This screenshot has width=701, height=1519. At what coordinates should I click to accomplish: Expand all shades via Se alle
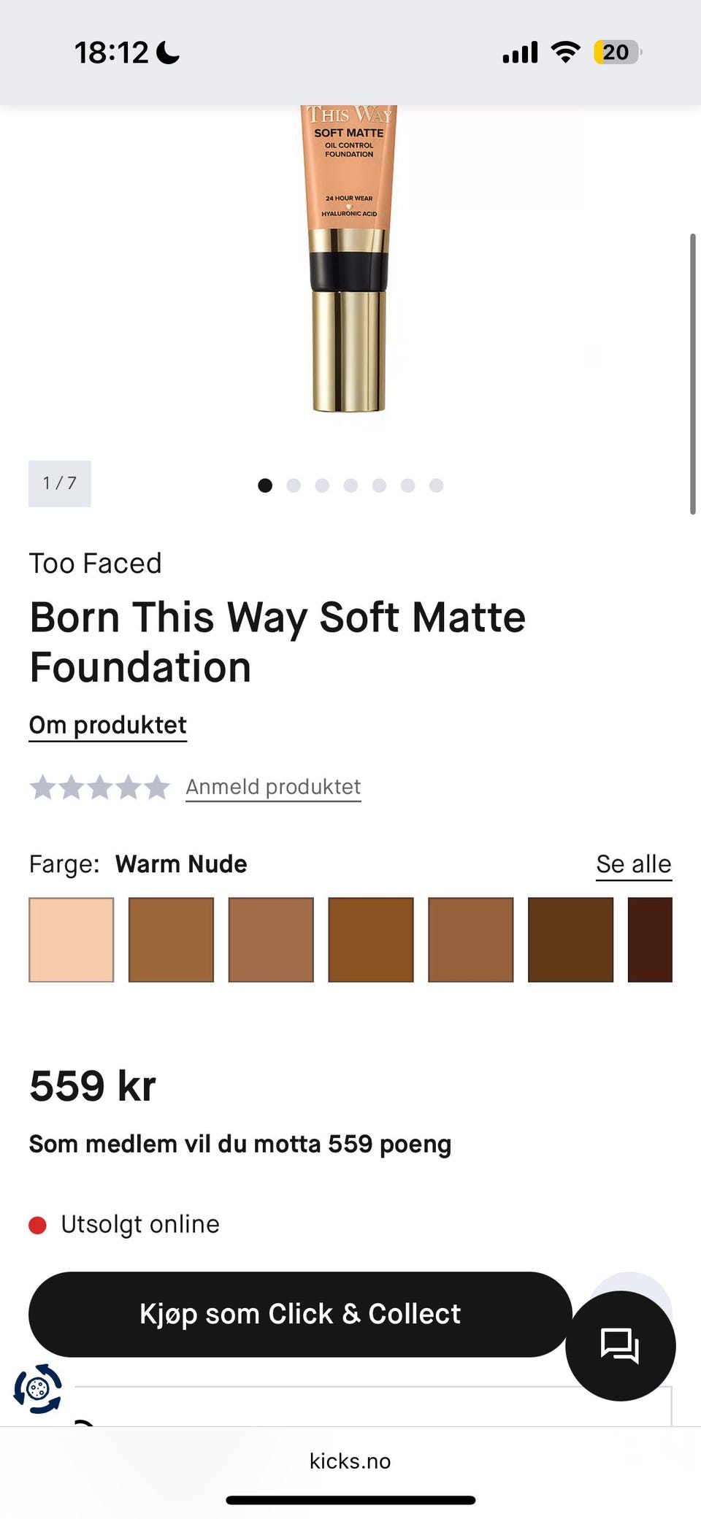pyautogui.click(x=633, y=864)
